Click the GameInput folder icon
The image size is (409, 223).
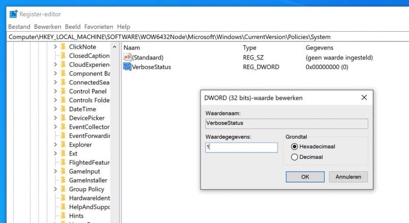[x=63, y=171]
